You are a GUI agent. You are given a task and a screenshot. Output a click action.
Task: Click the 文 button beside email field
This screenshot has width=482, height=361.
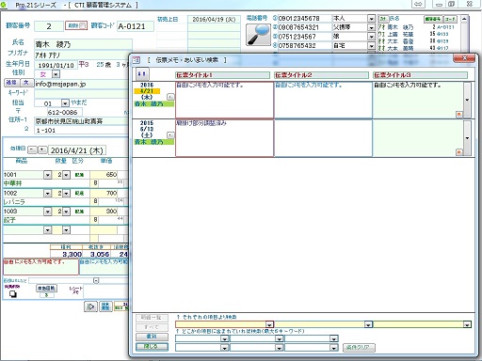click(x=26, y=83)
